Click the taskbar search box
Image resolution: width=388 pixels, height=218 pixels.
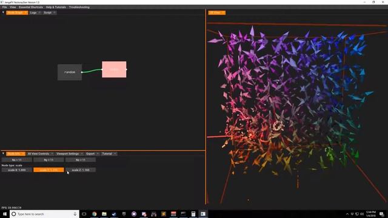click(44, 214)
